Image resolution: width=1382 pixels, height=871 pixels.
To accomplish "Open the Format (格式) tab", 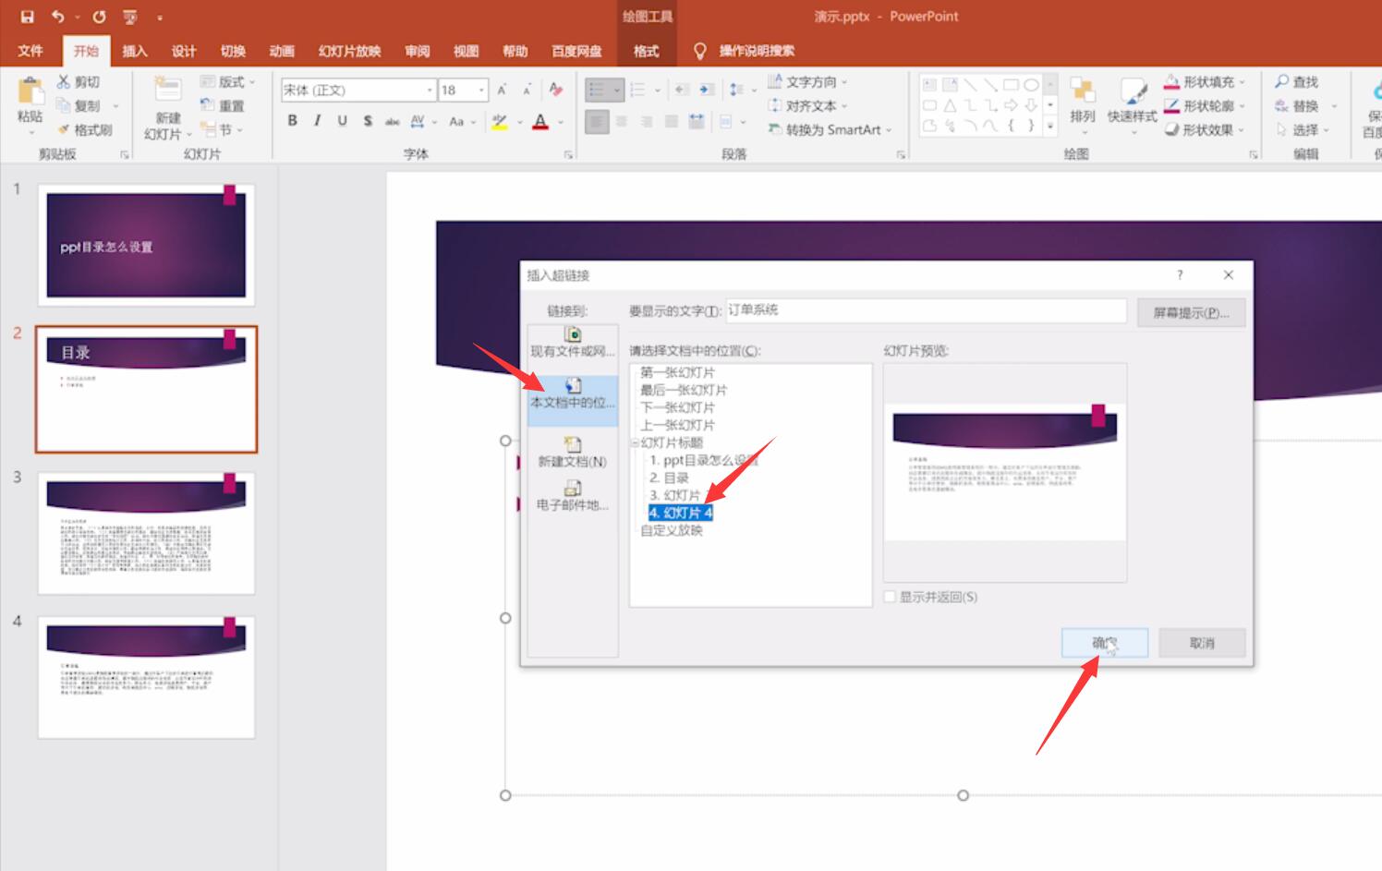I will pos(646,51).
